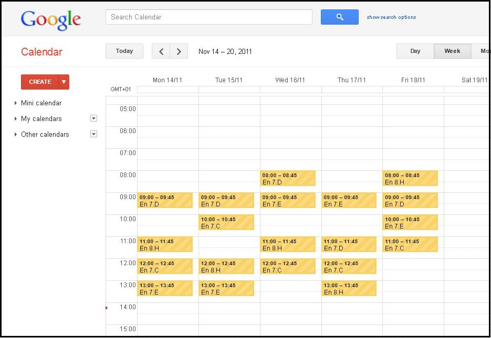Go to next week with right arrow

pos(179,51)
